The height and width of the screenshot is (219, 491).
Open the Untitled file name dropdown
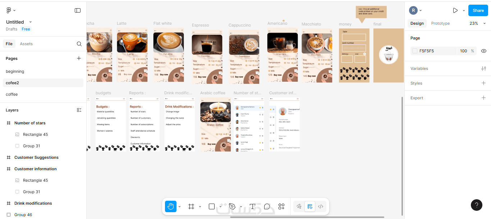[x=30, y=22]
